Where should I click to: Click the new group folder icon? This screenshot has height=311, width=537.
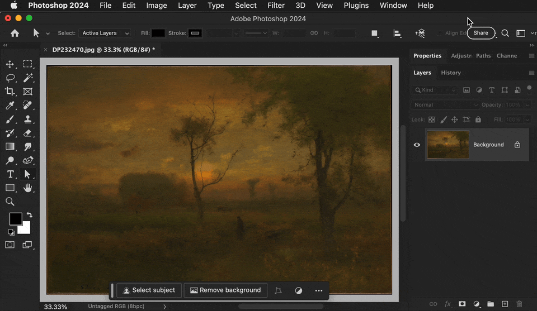click(491, 304)
